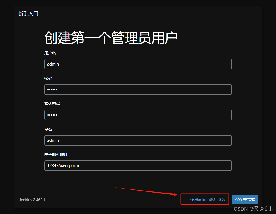Click the username field containing admin
Image resolution: width=276 pixels, height=214 pixels.
click(138, 64)
